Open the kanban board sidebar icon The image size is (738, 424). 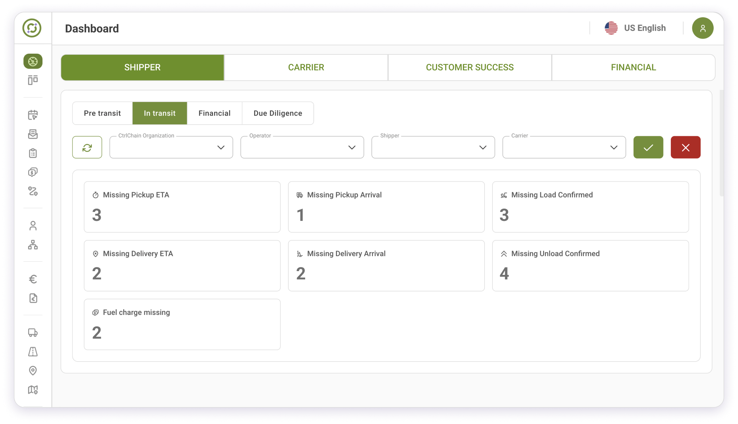[33, 80]
